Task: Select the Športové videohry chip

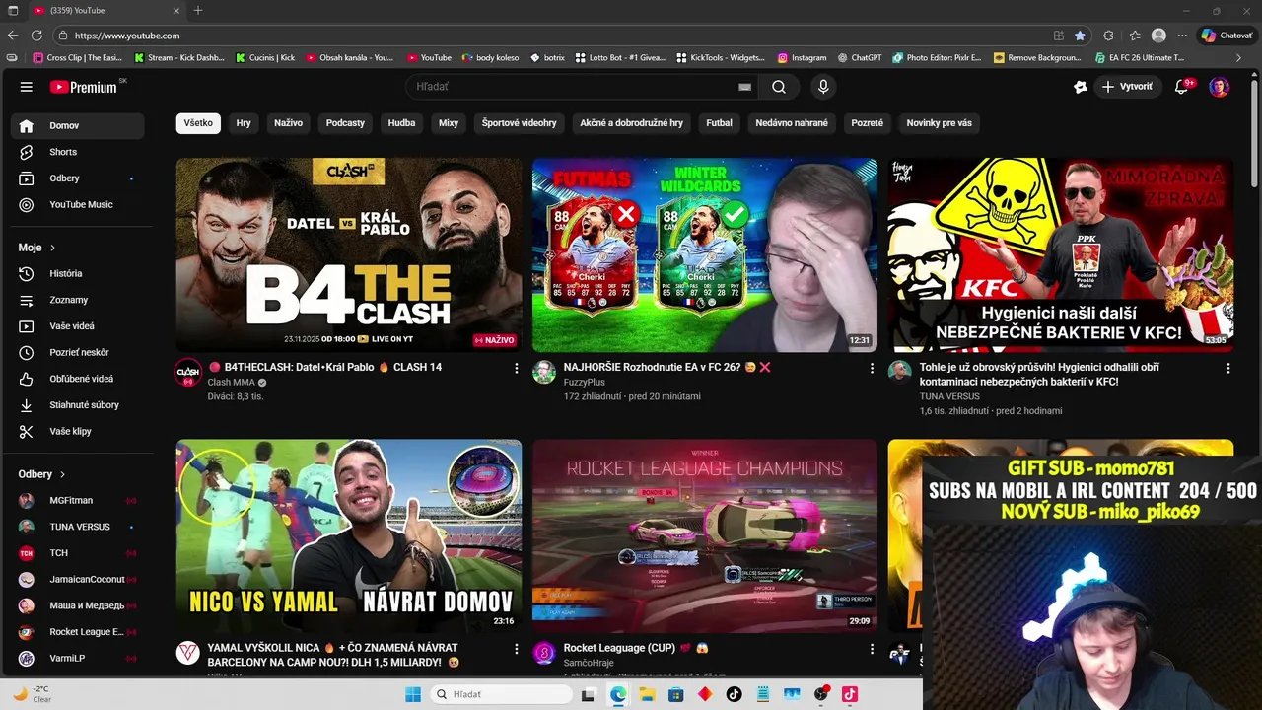Action: [520, 123]
